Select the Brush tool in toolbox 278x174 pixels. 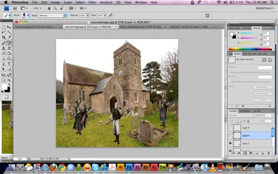point(9,43)
